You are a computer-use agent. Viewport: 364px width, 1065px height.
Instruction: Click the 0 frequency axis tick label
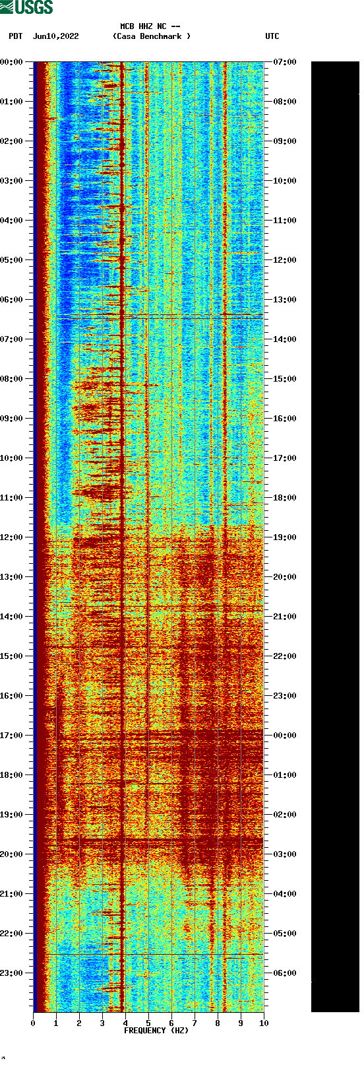[x=33, y=1023]
